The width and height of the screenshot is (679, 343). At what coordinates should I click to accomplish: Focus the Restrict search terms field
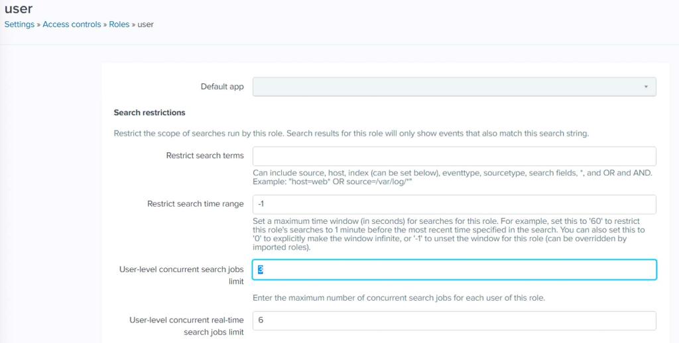point(454,156)
